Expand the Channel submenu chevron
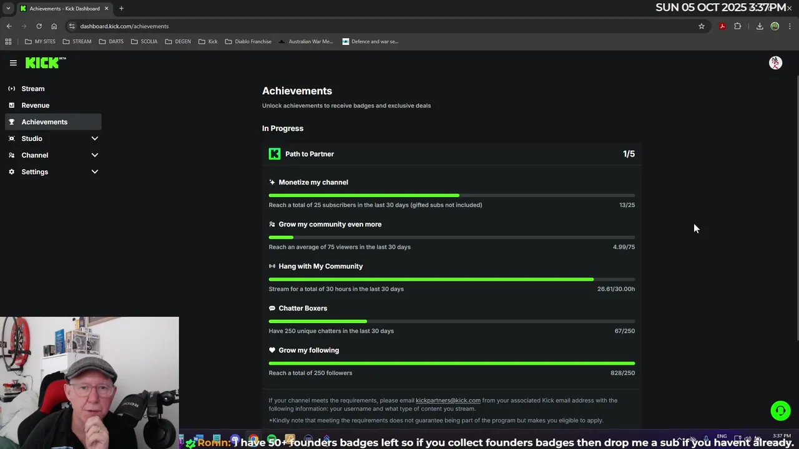799x449 pixels. (x=95, y=155)
